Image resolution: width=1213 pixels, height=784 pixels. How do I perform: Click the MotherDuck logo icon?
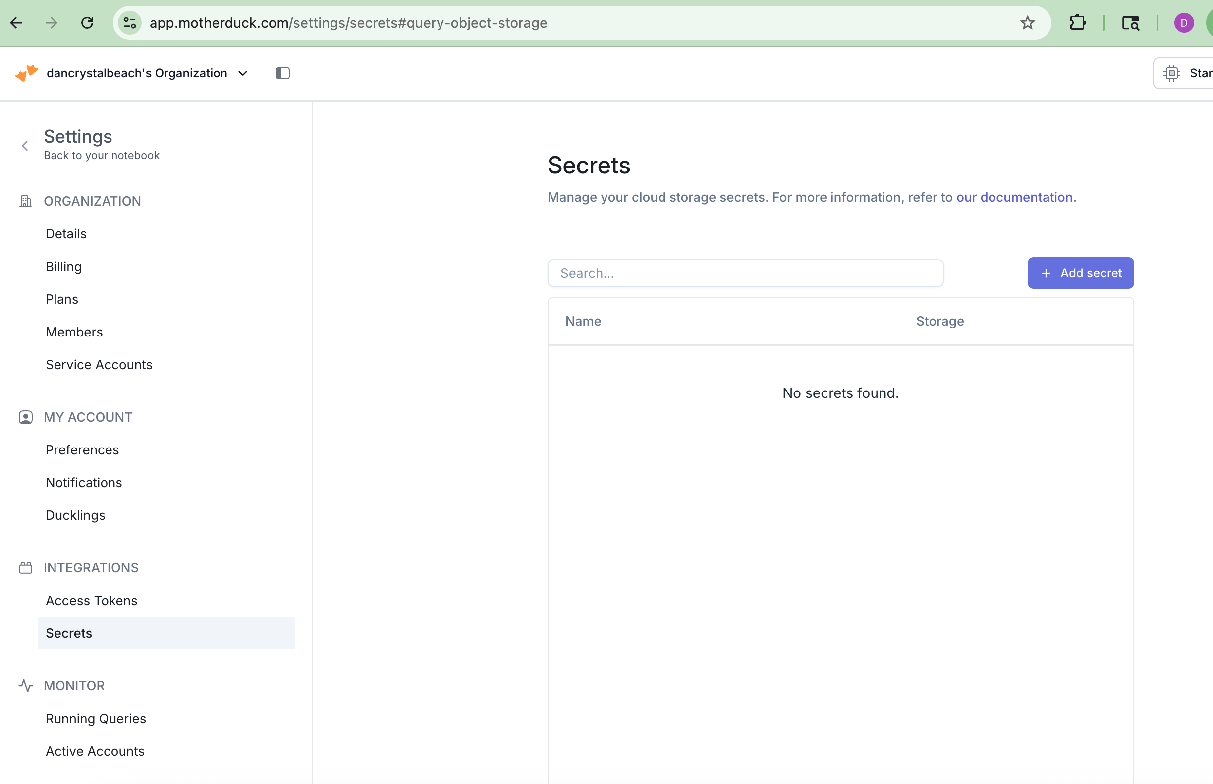pos(26,73)
